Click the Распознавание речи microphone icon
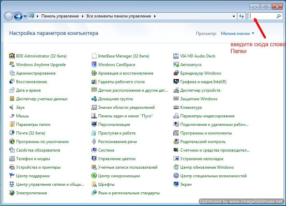This screenshot has width=286, height=206. pyautogui.click(x=94, y=142)
